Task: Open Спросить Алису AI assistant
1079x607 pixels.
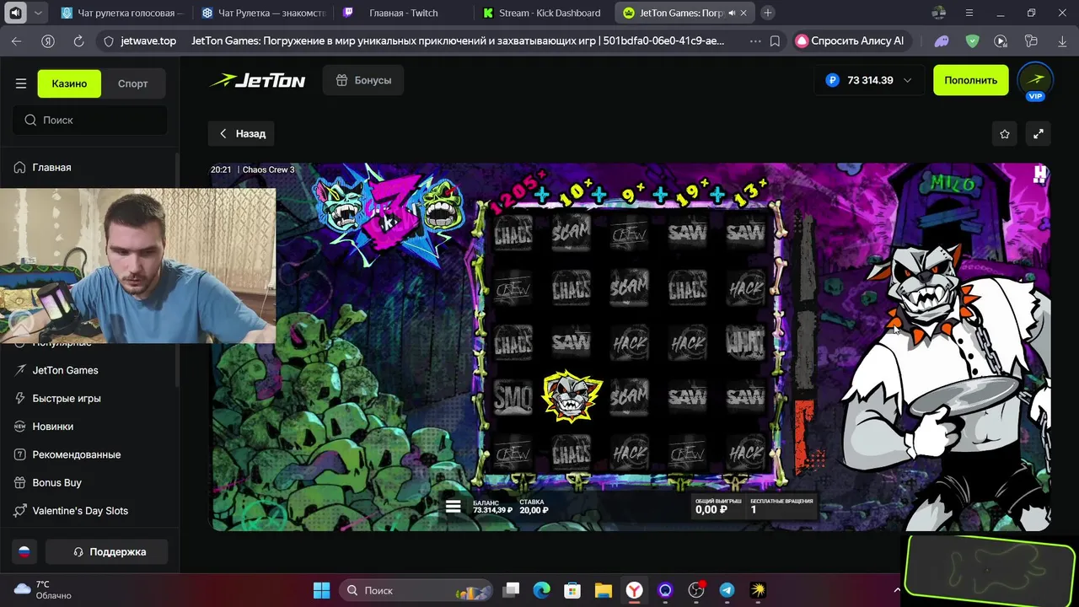Action: point(851,40)
